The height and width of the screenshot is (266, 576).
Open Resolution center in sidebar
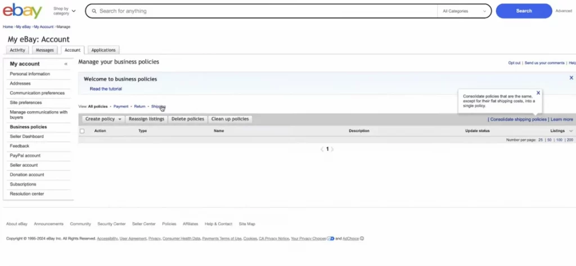(x=27, y=193)
